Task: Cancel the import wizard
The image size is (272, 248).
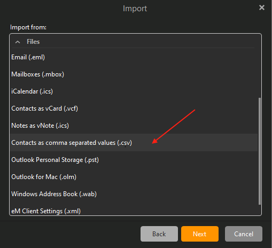Action: (x=244, y=234)
